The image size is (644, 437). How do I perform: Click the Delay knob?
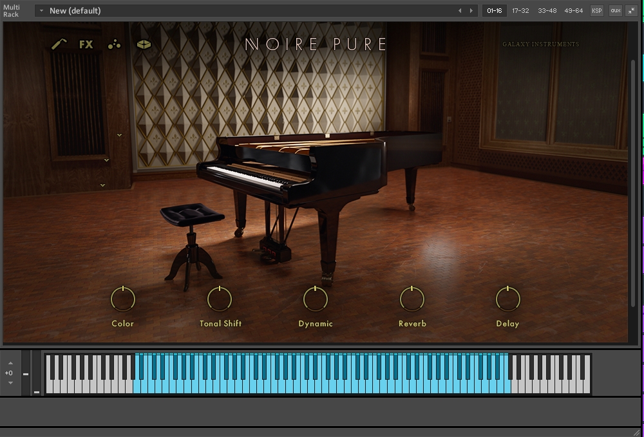coord(508,299)
